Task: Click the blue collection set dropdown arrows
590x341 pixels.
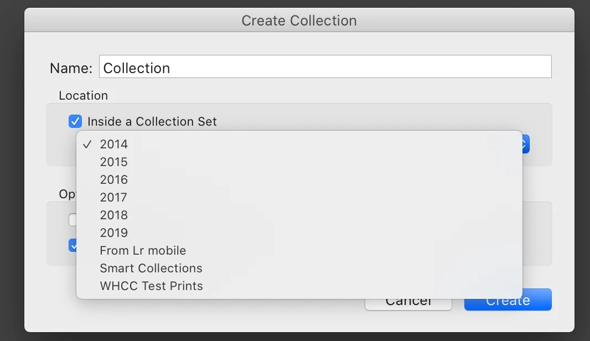Action: click(526, 144)
